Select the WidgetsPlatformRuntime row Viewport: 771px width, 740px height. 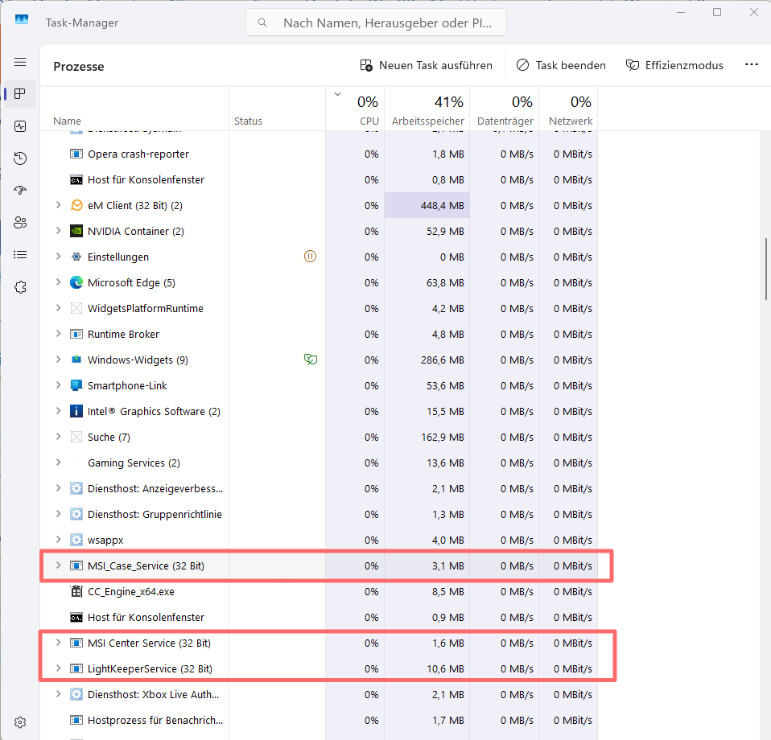point(319,309)
